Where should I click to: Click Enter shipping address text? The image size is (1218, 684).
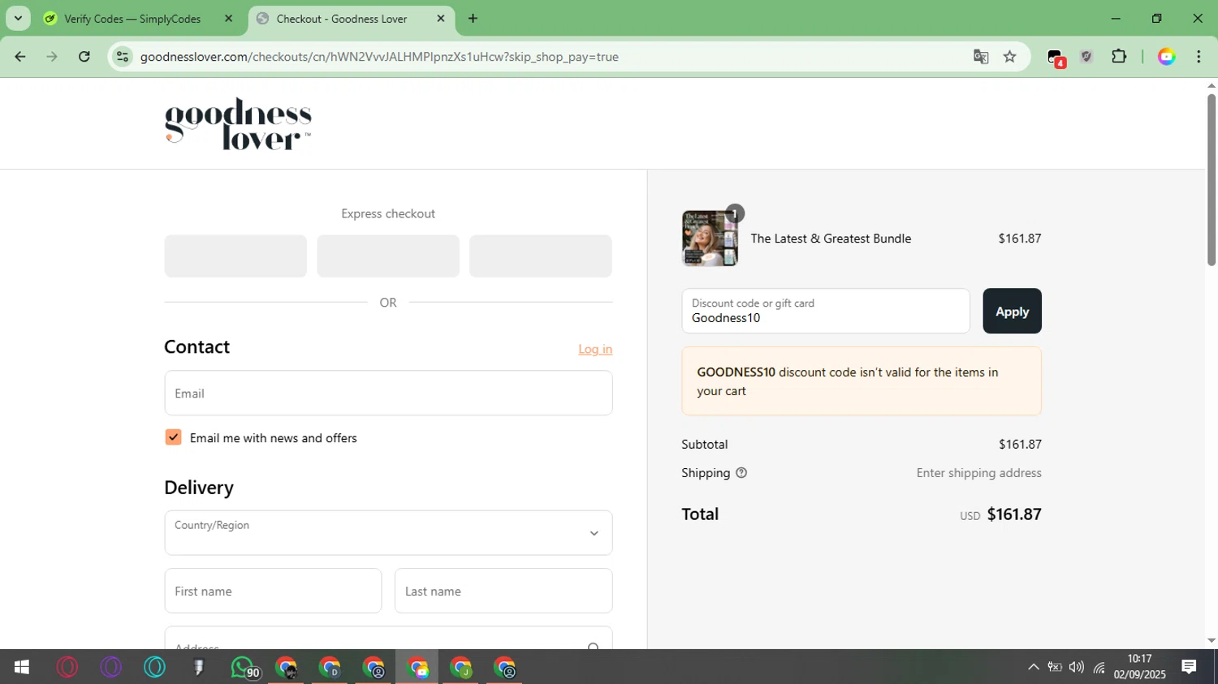[978, 473]
